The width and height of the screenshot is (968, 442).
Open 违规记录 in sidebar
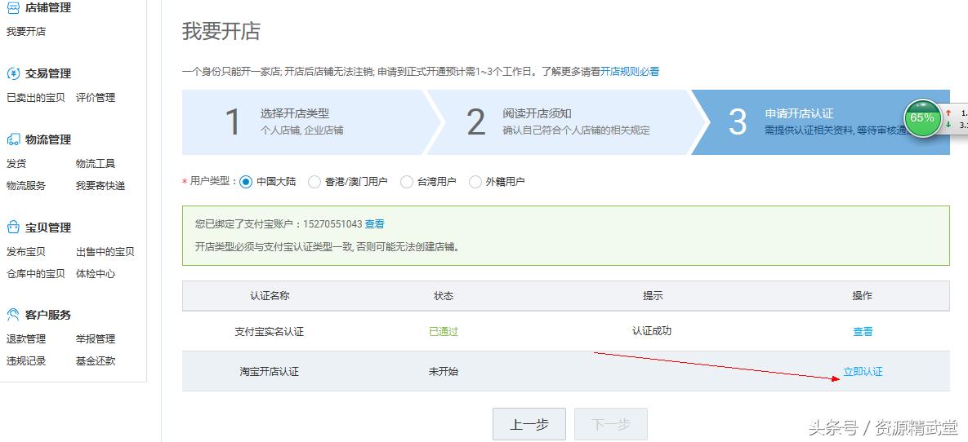(26, 361)
